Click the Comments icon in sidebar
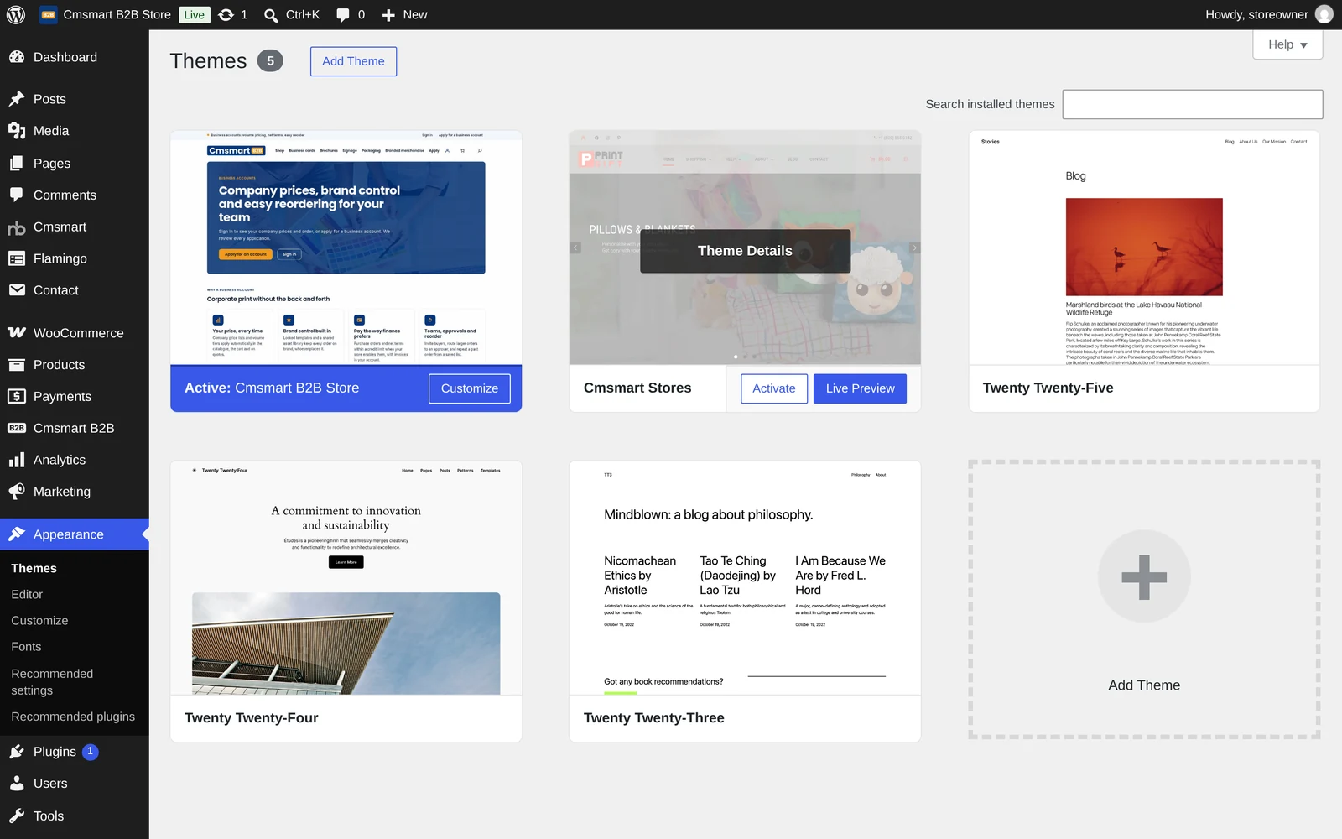The image size is (1342, 839). click(17, 195)
